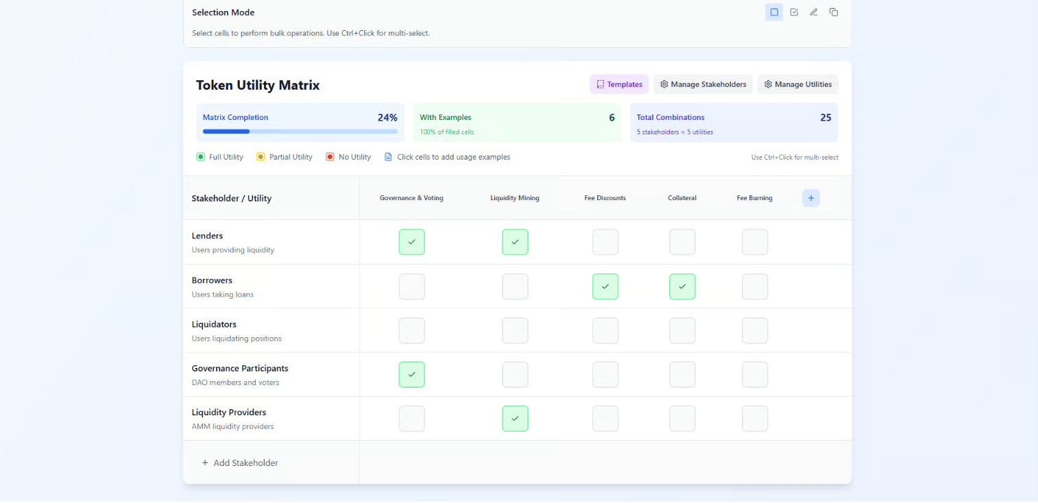Click "100% of filled cells" text
1038x503 pixels.
tap(447, 132)
